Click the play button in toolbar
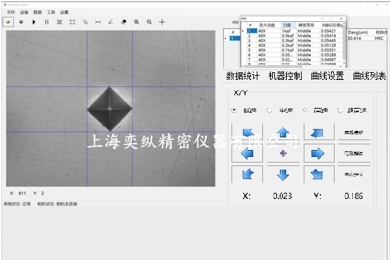Screen dimensions: 390x260 (34, 22)
